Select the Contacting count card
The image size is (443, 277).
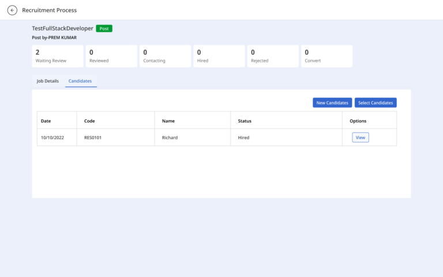point(166,56)
